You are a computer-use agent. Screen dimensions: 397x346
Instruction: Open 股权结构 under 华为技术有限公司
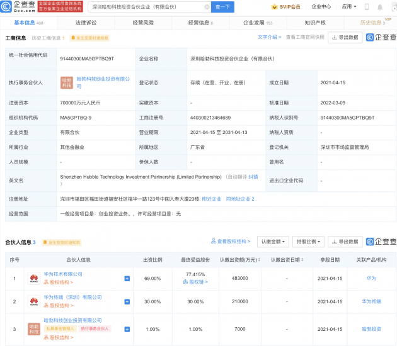pos(59,282)
